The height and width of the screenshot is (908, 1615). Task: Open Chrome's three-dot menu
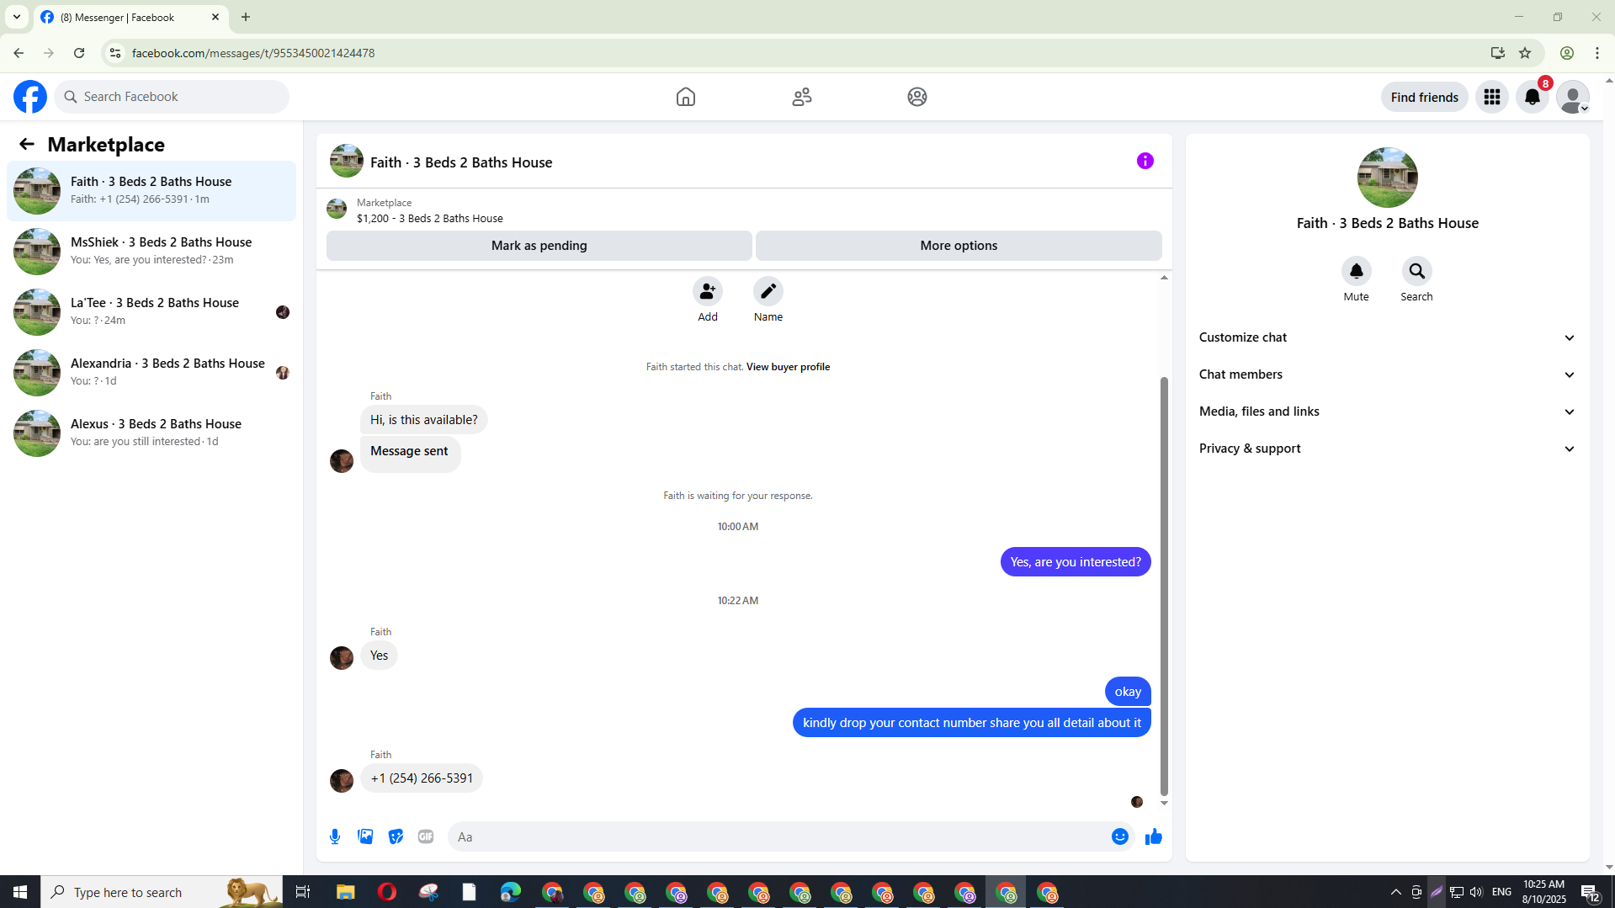pyautogui.click(x=1597, y=53)
